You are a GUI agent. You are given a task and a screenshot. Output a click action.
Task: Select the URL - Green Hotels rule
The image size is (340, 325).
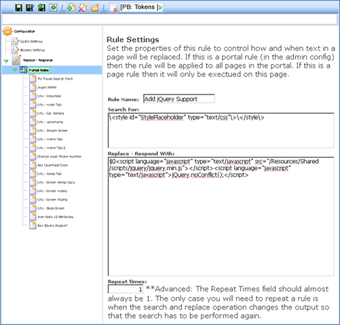(52, 191)
